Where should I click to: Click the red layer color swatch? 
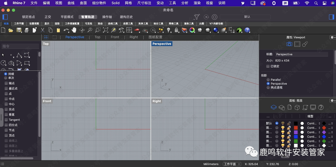tap(296, 128)
